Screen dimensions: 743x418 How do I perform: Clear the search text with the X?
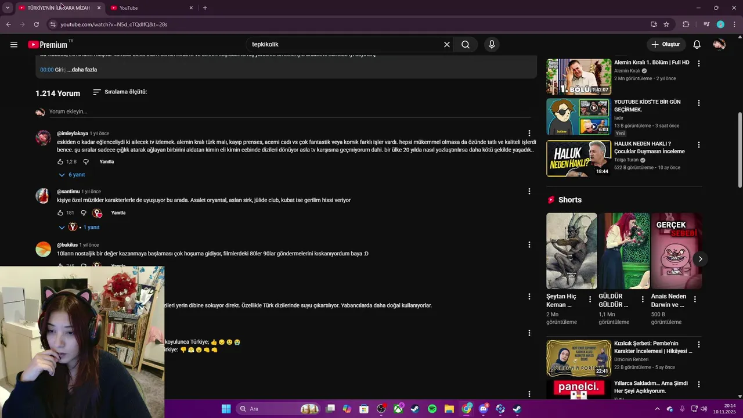447,44
